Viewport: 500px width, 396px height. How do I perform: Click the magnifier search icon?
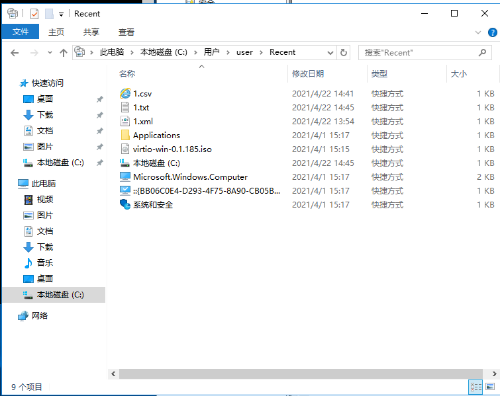point(483,52)
